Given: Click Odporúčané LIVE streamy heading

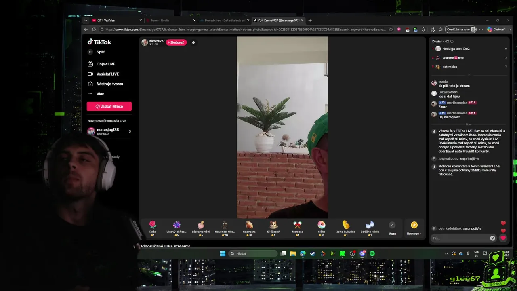Looking at the screenshot, I should pos(165,246).
